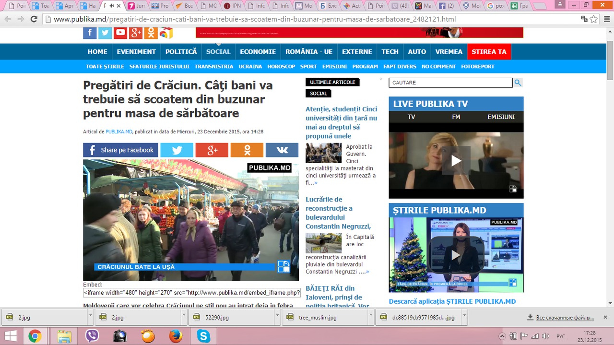The image size is (614, 345).
Task: Open article 'Atenție, studenți! Cinci universități'
Action: (x=342, y=122)
